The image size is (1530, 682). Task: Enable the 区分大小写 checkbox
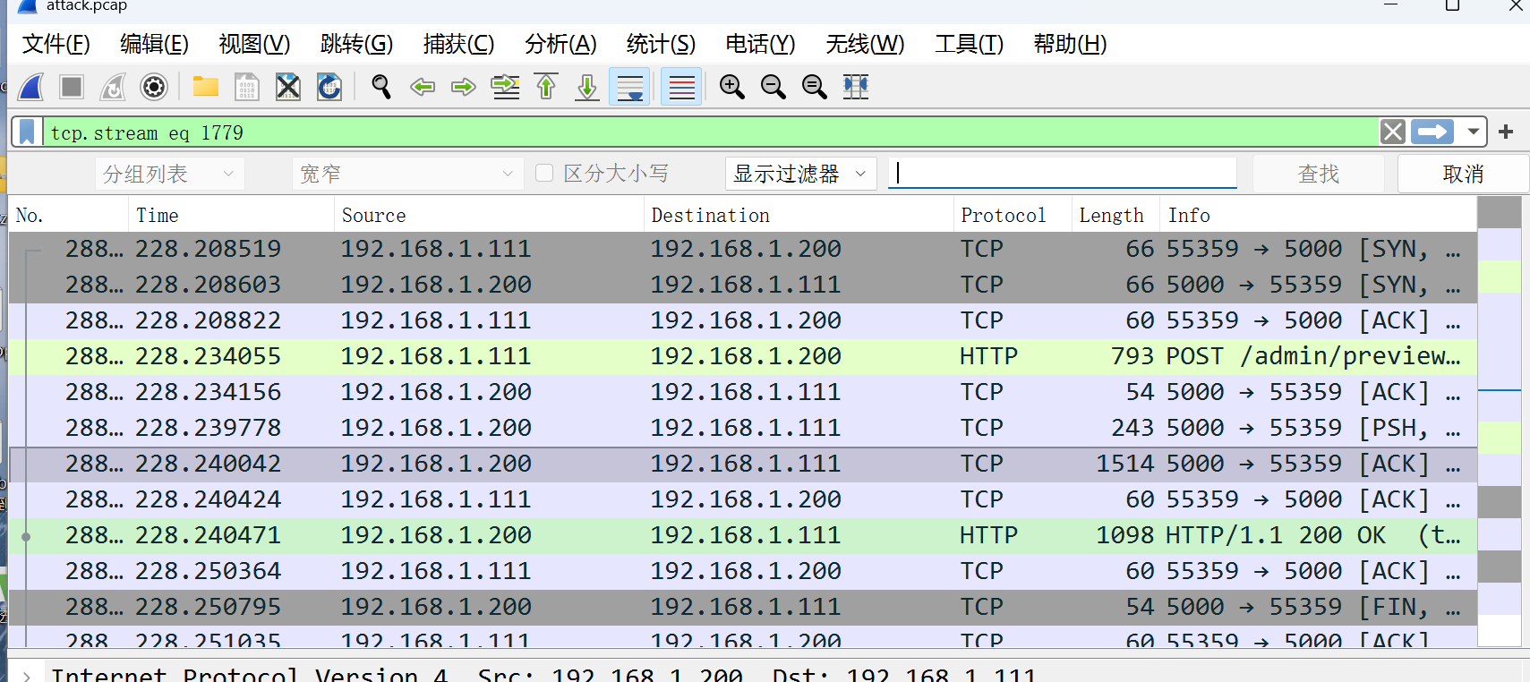tap(544, 173)
